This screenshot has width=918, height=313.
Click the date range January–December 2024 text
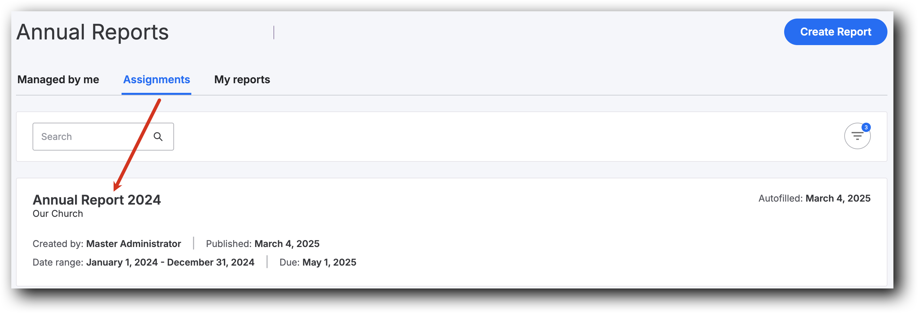170,262
